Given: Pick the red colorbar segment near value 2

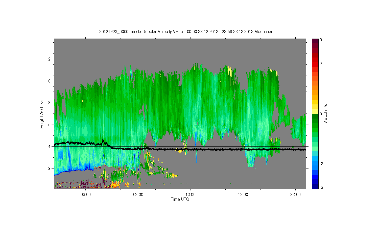Looking at the screenshot, I should click(x=315, y=64).
